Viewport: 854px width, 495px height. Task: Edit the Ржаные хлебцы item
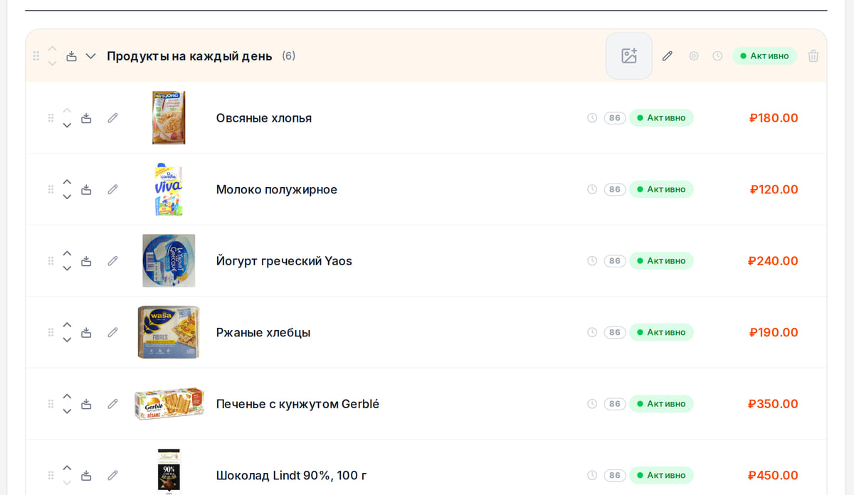tap(112, 332)
